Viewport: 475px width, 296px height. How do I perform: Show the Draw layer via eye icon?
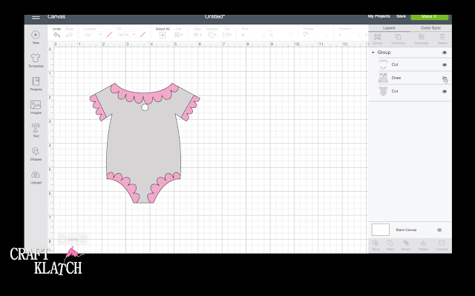[x=445, y=78]
